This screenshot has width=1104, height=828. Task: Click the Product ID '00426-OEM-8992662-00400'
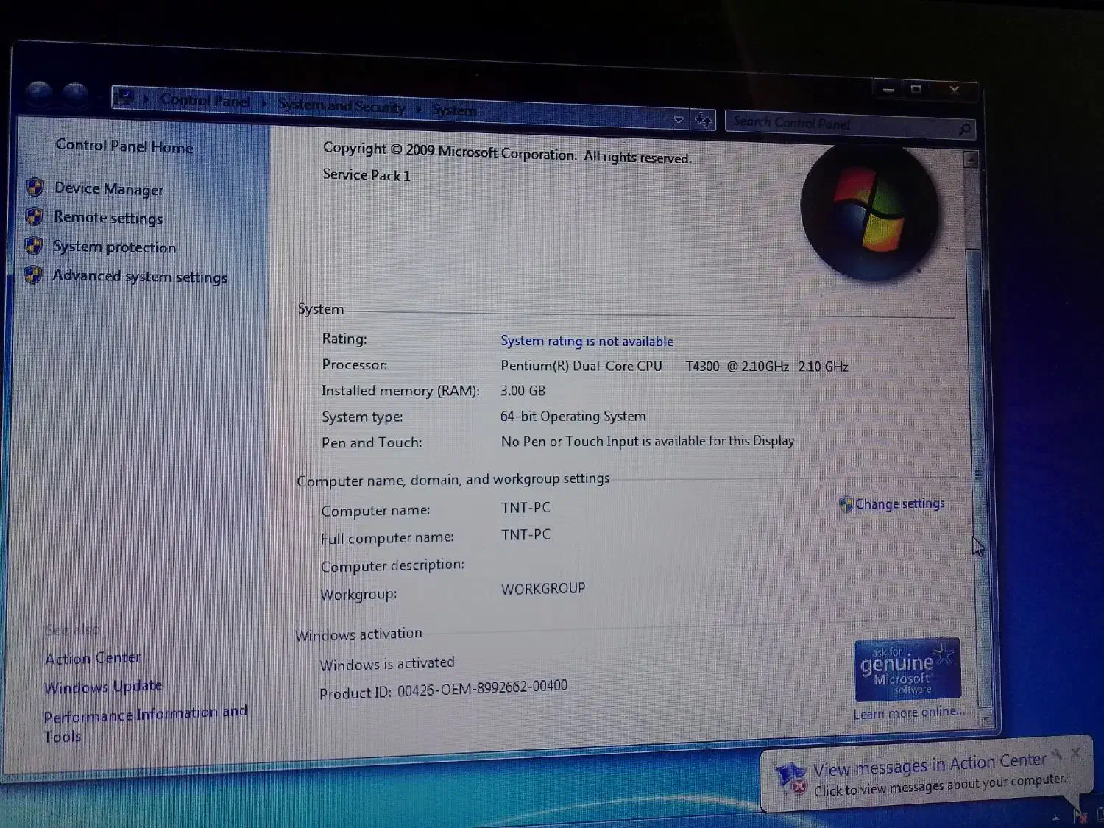[482, 688]
